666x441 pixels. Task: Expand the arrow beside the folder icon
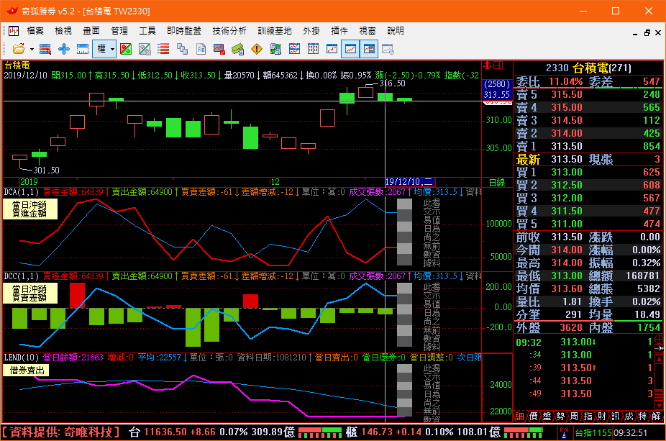click(32, 50)
